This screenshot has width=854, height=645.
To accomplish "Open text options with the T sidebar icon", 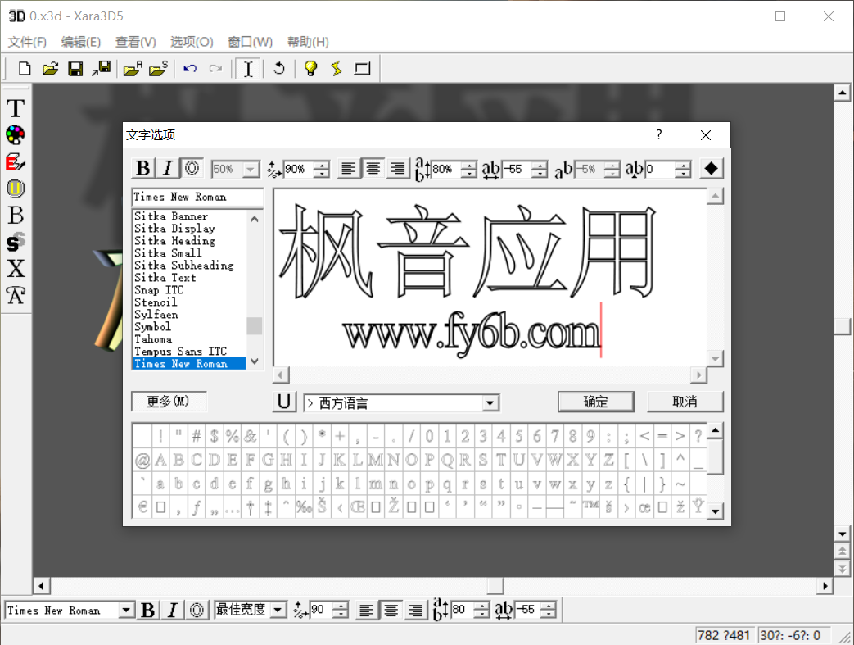I will click(16, 108).
